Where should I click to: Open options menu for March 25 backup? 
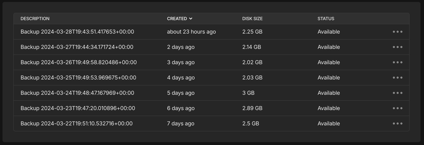coord(397,78)
